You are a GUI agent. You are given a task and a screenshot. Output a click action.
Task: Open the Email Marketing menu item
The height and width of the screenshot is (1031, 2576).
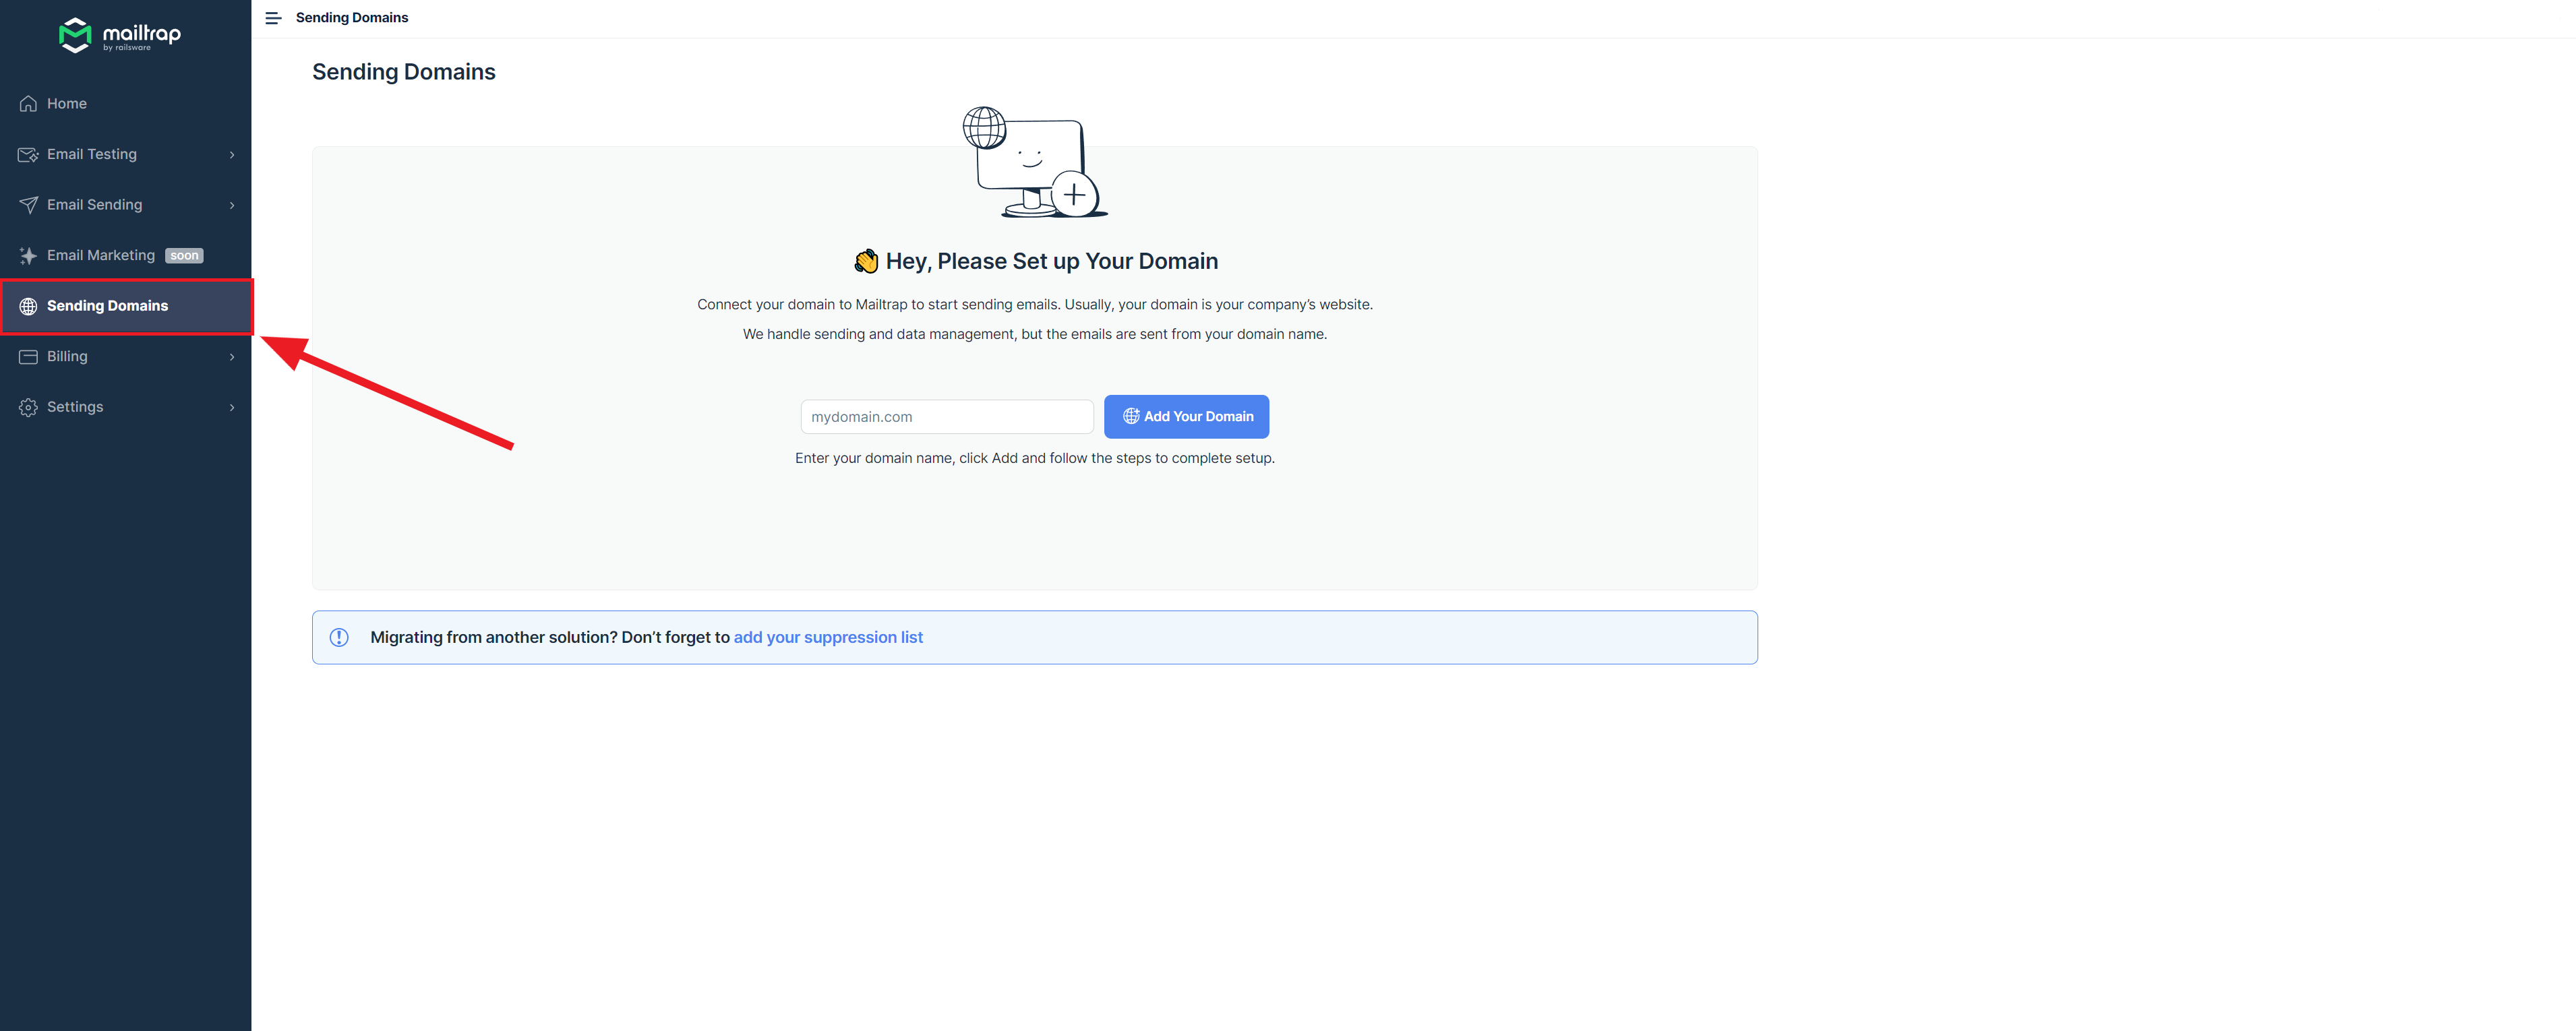click(x=101, y=256)
